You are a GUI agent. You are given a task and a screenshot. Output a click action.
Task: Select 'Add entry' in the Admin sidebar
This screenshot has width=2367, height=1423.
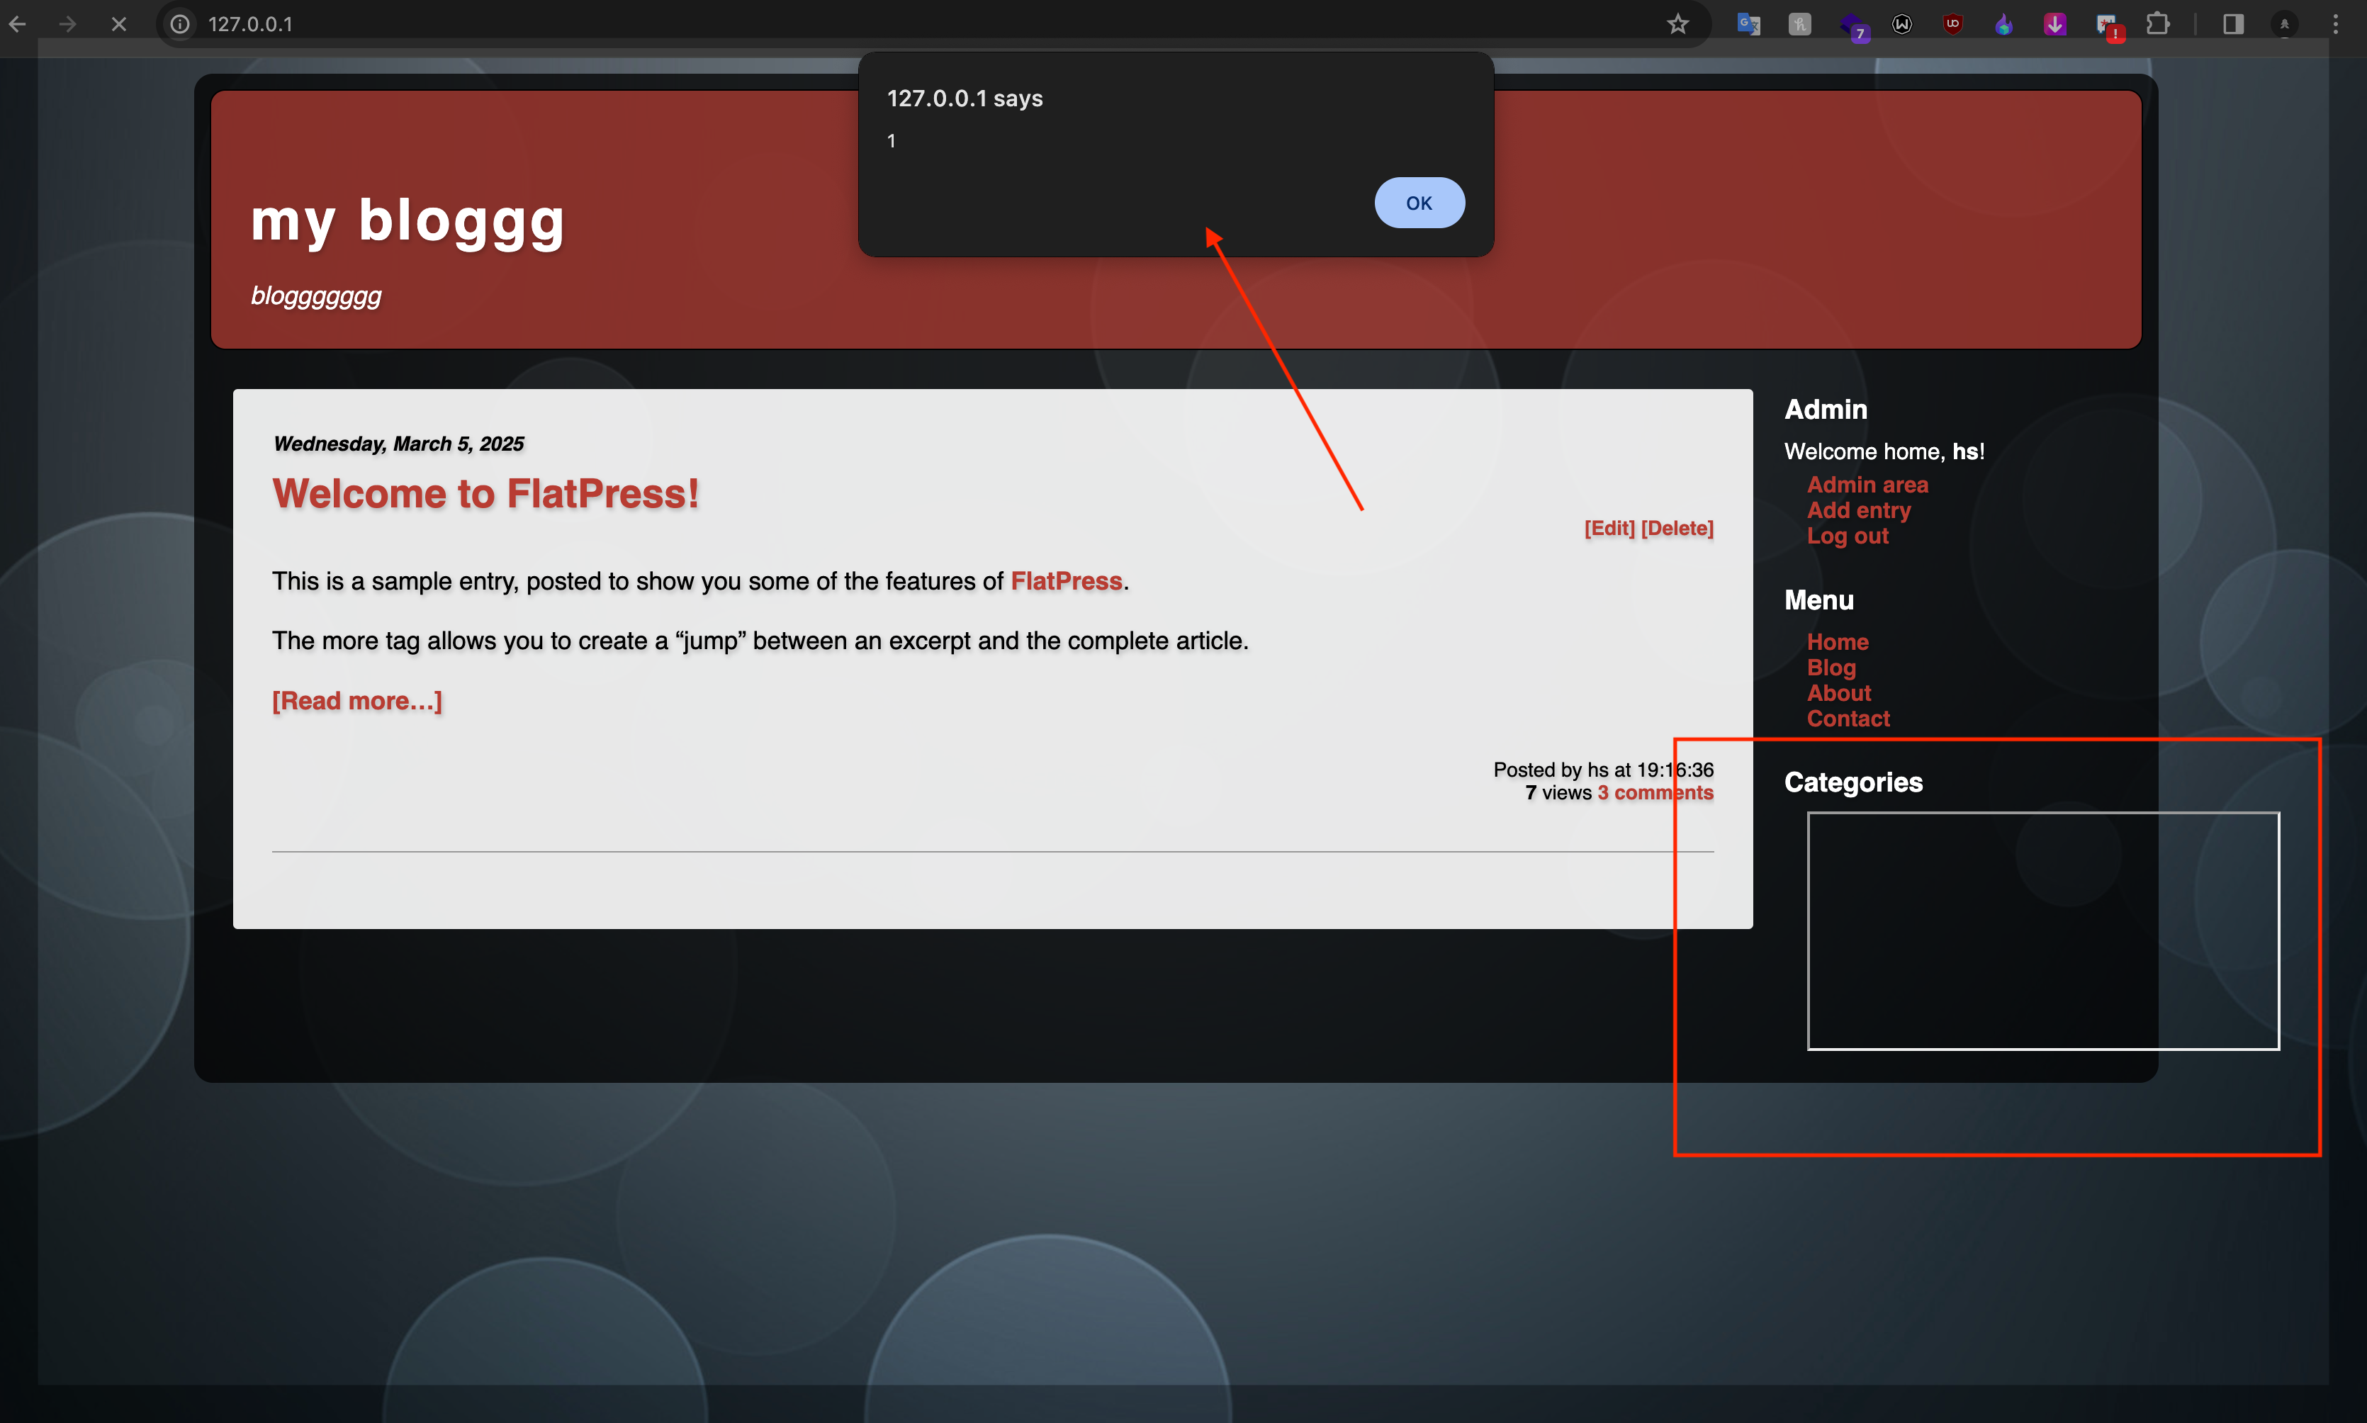pyautogui.click(x=1859, y=510)
